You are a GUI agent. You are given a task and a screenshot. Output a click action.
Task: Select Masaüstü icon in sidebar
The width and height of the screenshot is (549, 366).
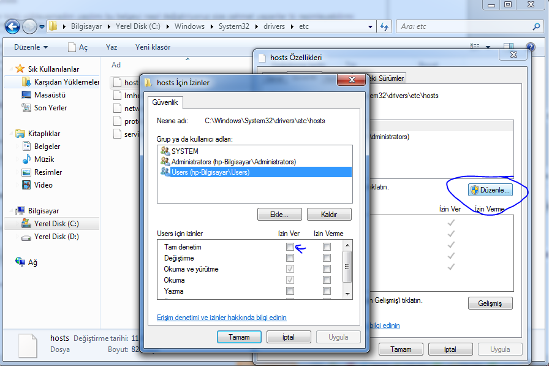(26, 95)
